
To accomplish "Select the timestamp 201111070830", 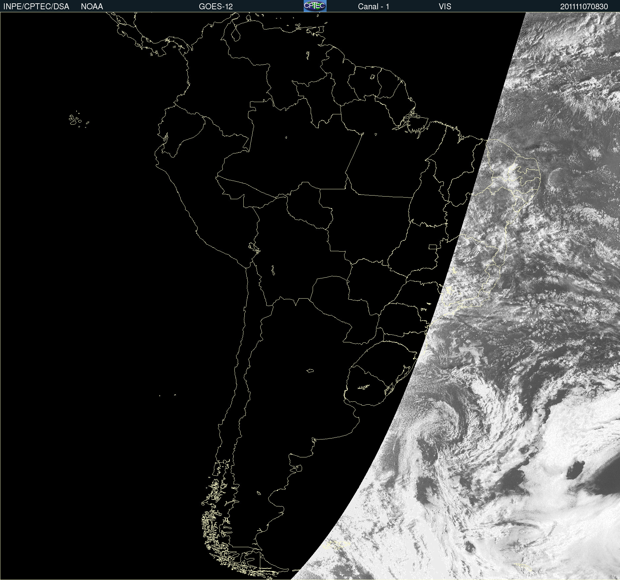I will point(584,7).
